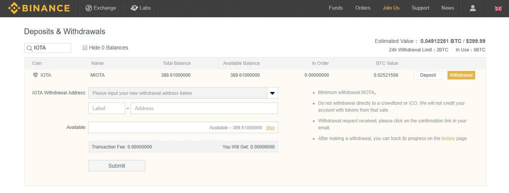The width and height of the screenshot is (509, 193).
Task: Click the Submit button
Action: (x=117, y=166)
